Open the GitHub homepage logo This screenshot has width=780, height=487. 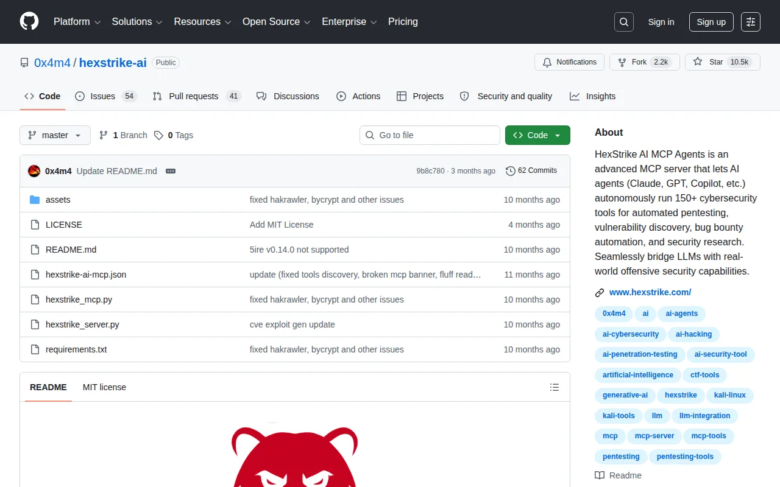29,22
